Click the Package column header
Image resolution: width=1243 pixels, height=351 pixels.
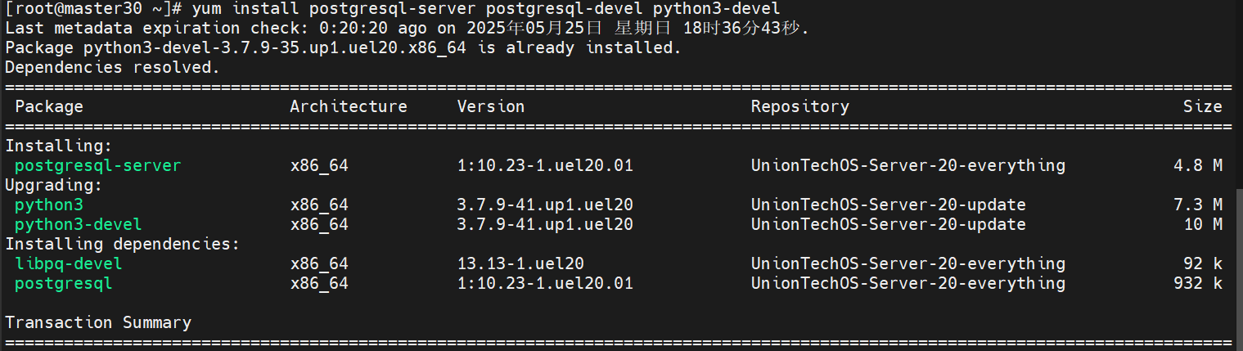point(49,106)
